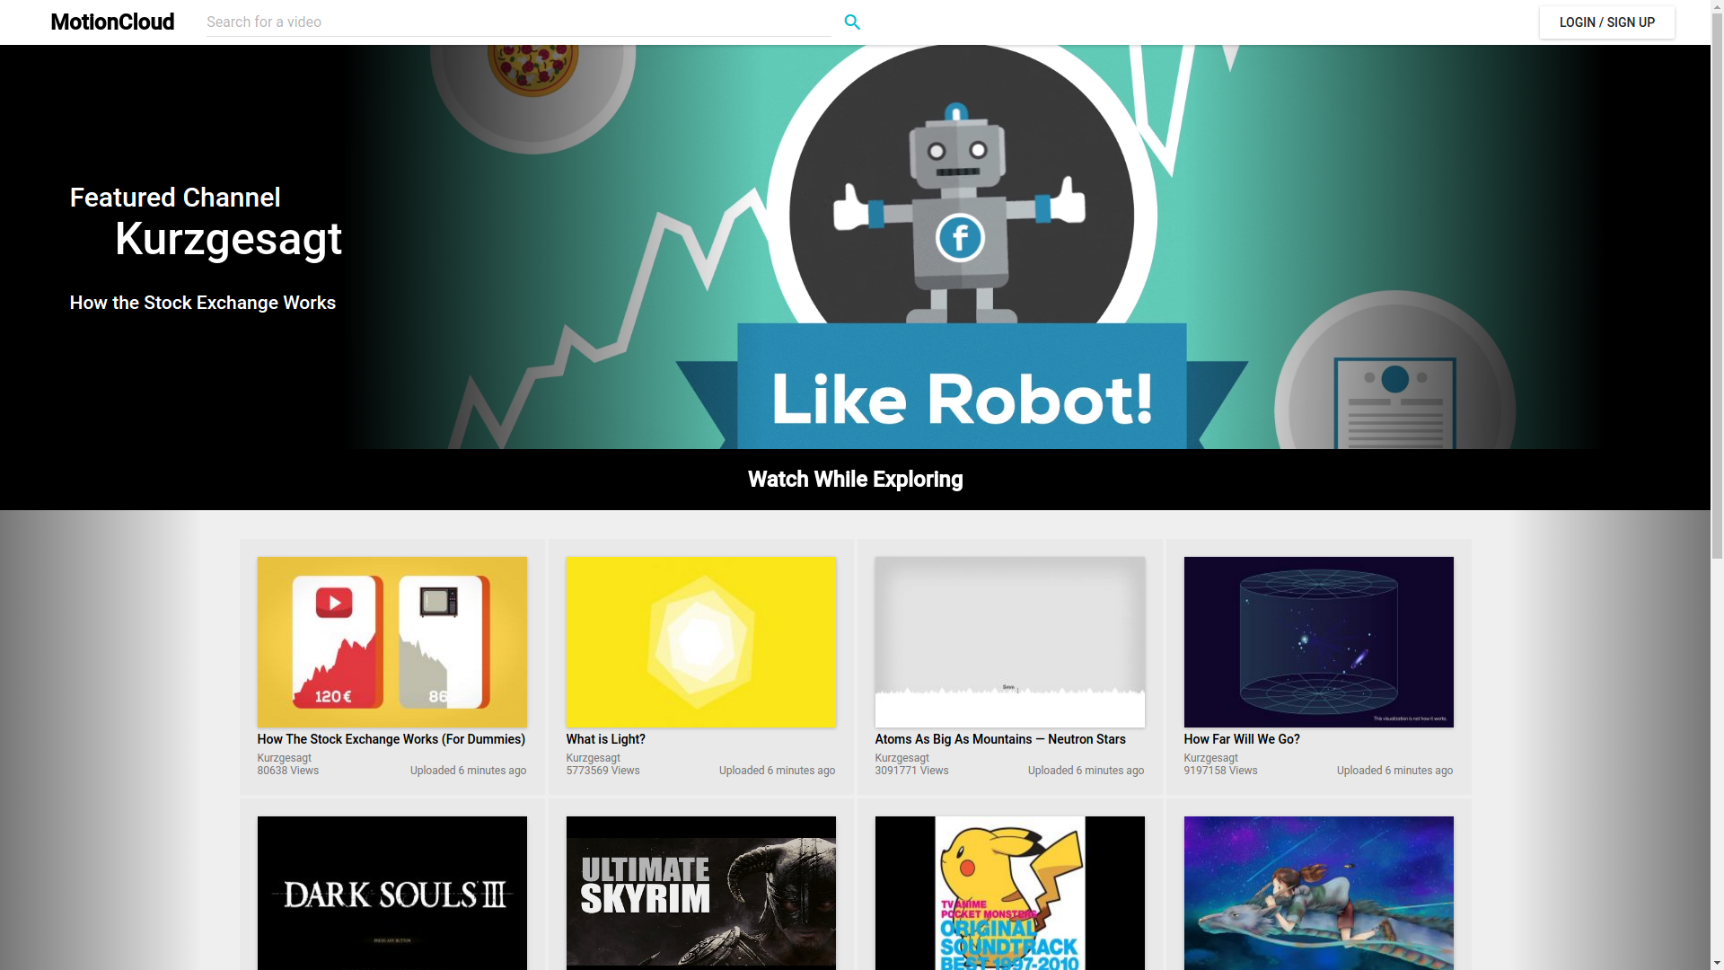Open the Stock Exchange For Dummies thumbnail
The height and width of the screenshot is (970, 1724).
pyautogui.click(x=392, y=642)
